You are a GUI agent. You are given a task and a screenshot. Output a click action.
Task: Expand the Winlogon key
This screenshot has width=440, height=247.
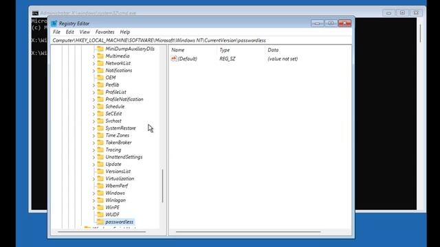click(x=93, y=200)
